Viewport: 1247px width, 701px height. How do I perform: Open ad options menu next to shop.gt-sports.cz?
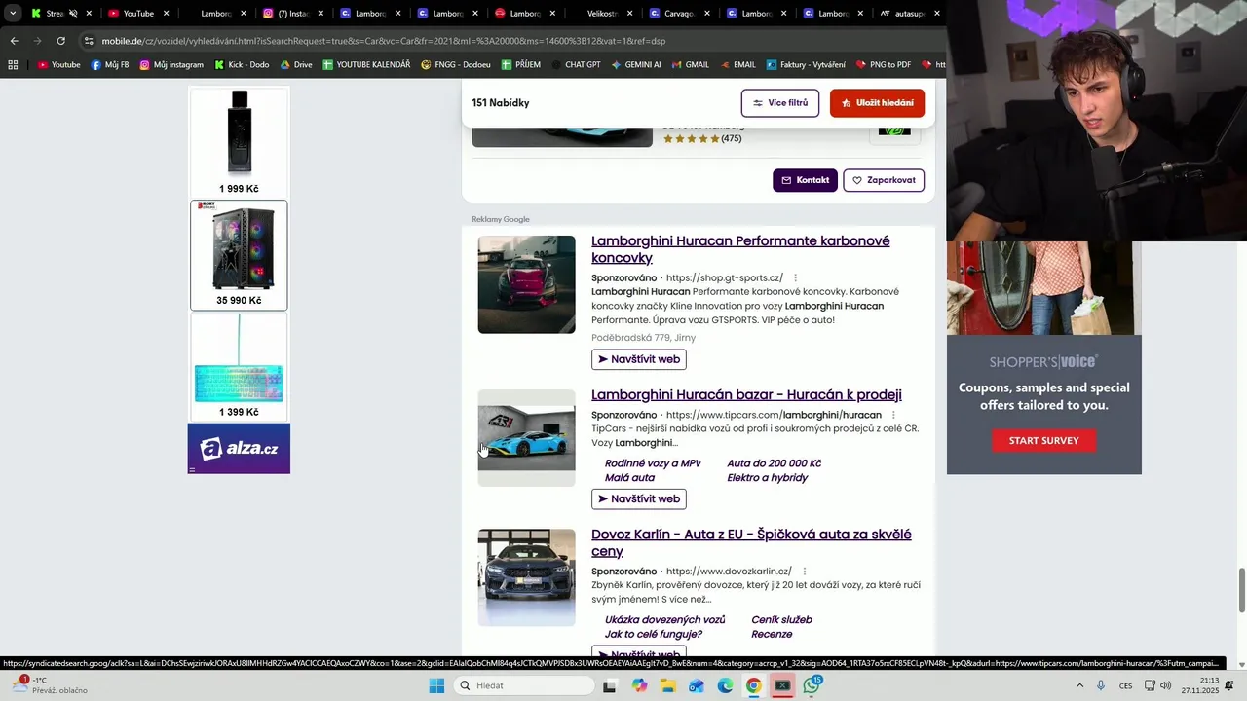pyautogui.click(x=795, y=278)
